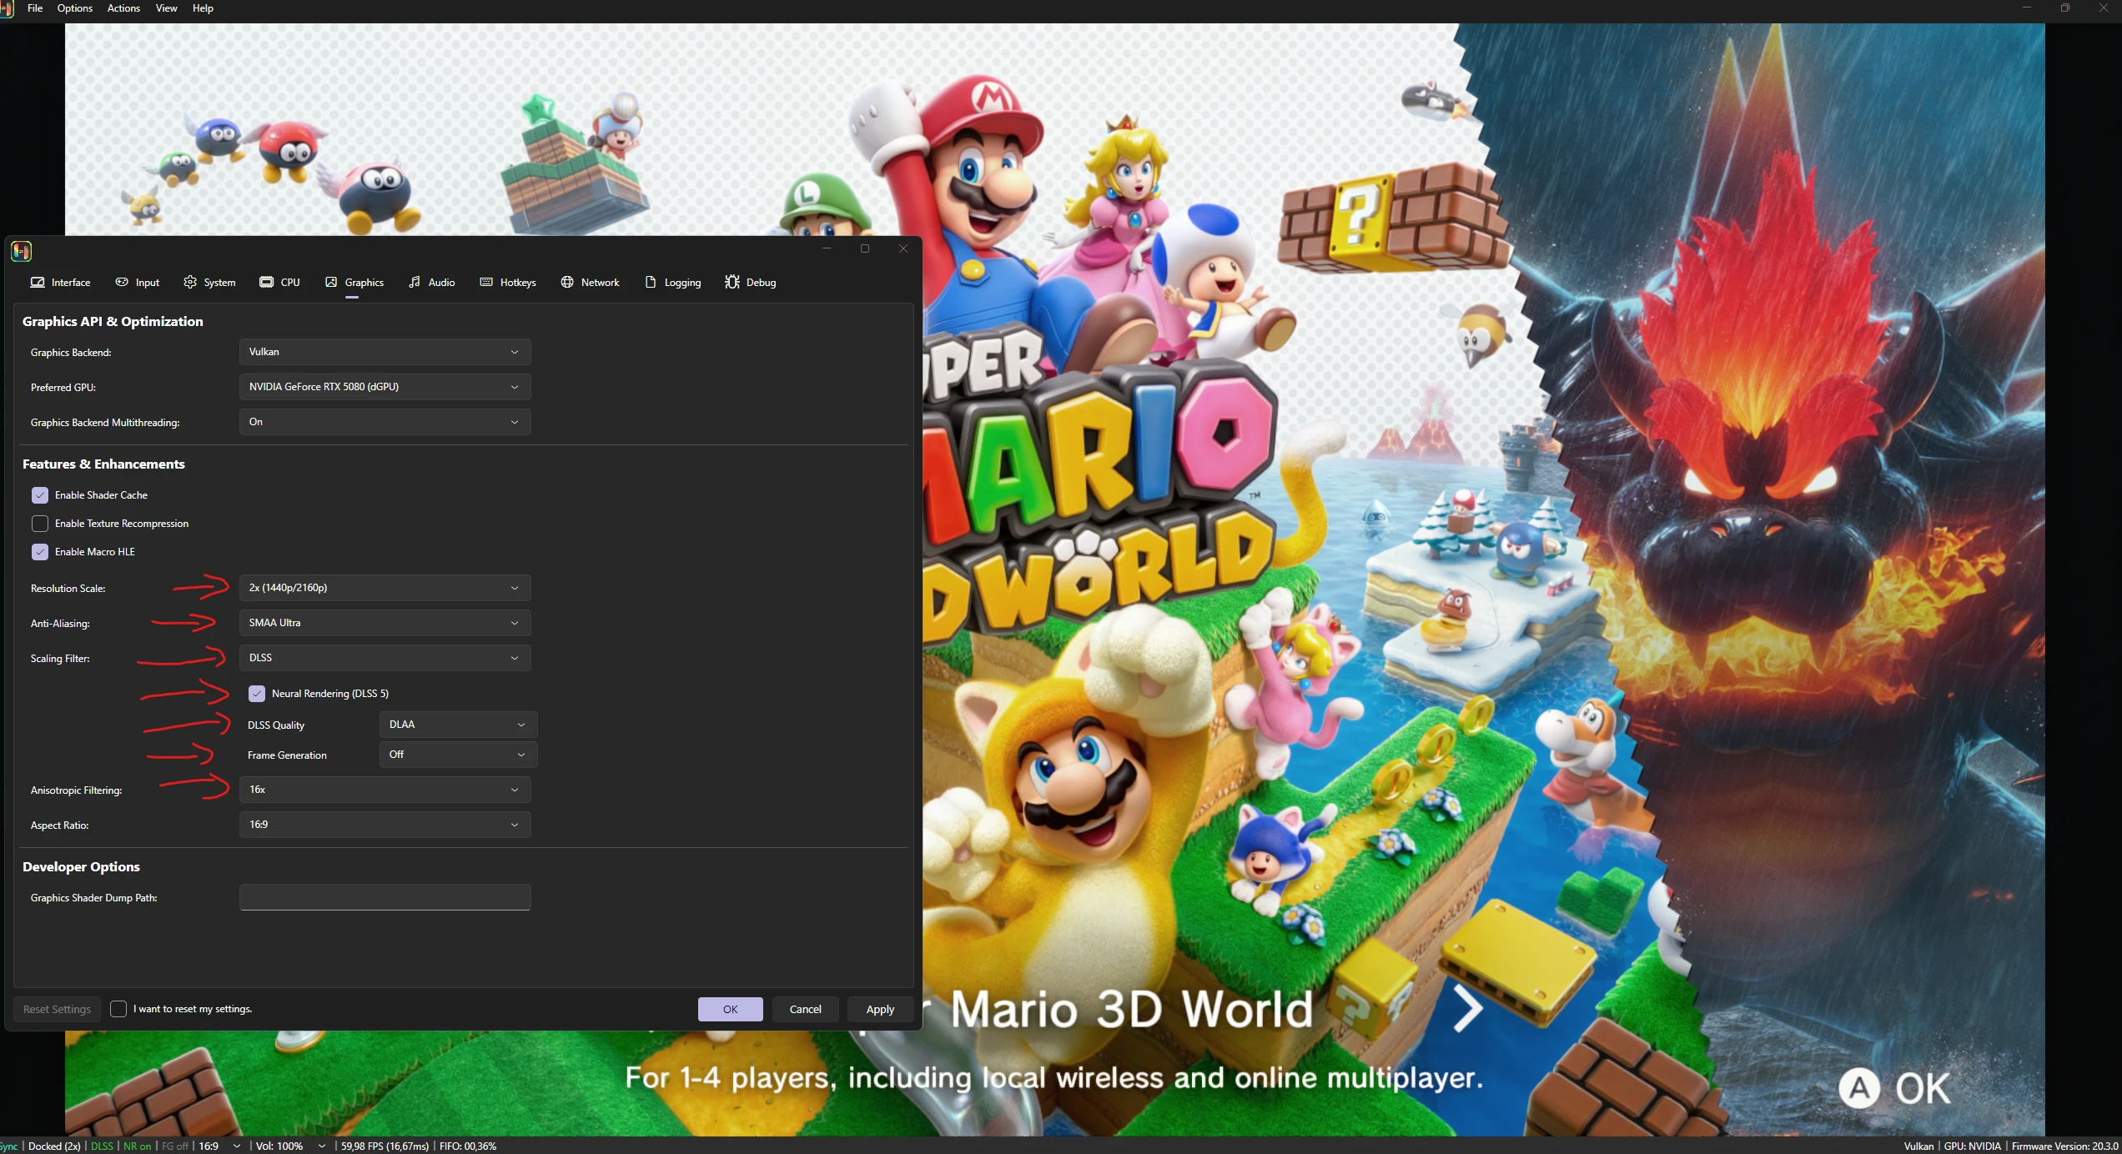Open the Anti-Aliasing dropdown

click(x=385, y=623)
